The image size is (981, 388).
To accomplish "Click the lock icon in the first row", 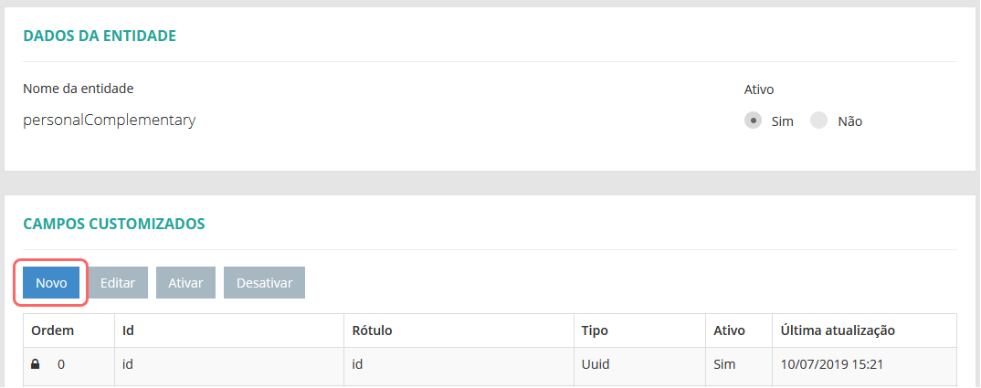I will (x=36, y=364).
